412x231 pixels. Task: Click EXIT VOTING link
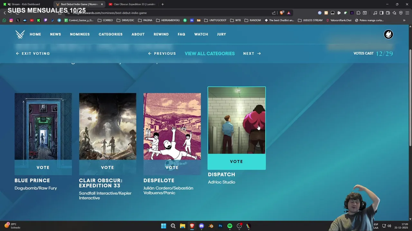pyautogui.click(x=33, y=54)
